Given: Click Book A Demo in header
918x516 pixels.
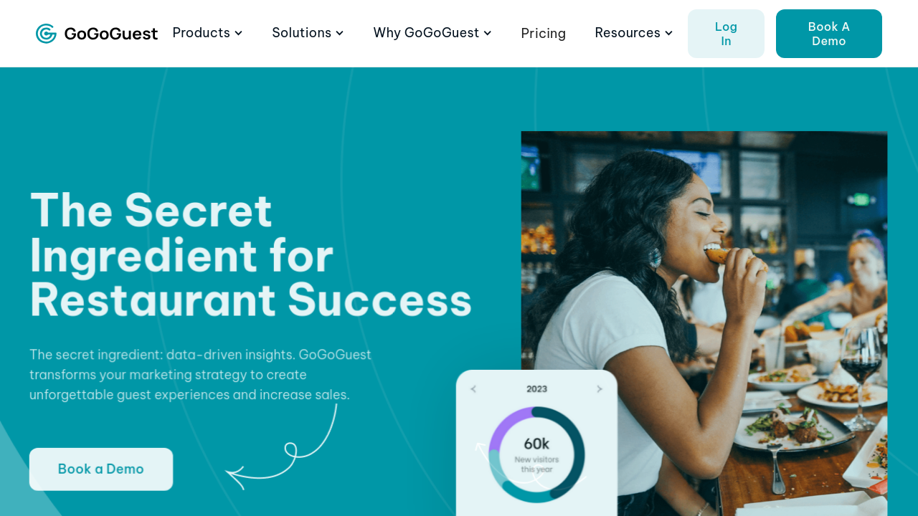Looking at the screenshot, I should tap(829, 34).
